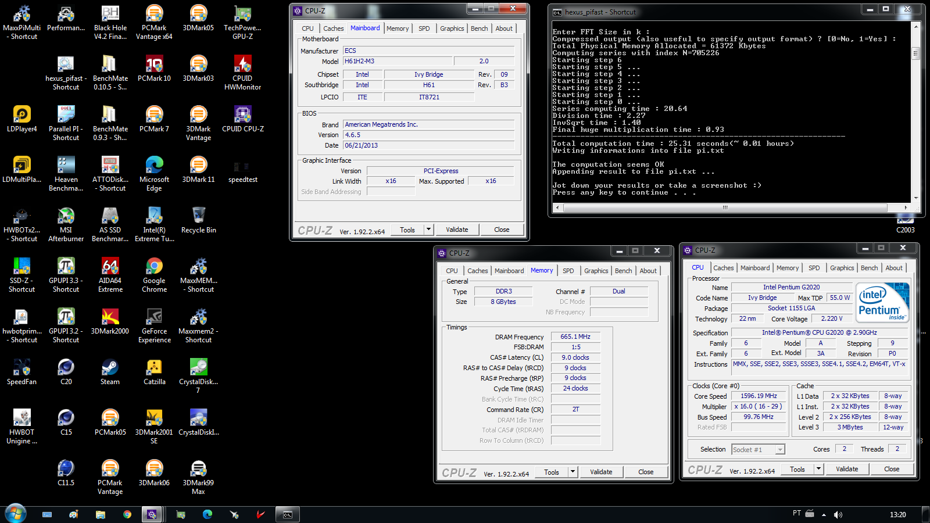Click the hexus_pifast vertical scrollbar down arrow

click(x=916, y=198)
